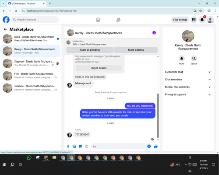The width and height of the screenshot is (219, 175).
Task: Open Windows taskbar search
Action: point(12,164)
